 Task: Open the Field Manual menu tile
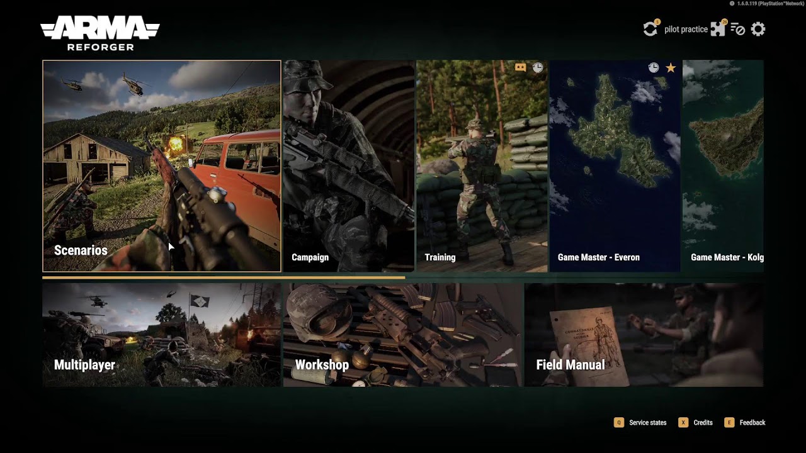tap(644, 335)
